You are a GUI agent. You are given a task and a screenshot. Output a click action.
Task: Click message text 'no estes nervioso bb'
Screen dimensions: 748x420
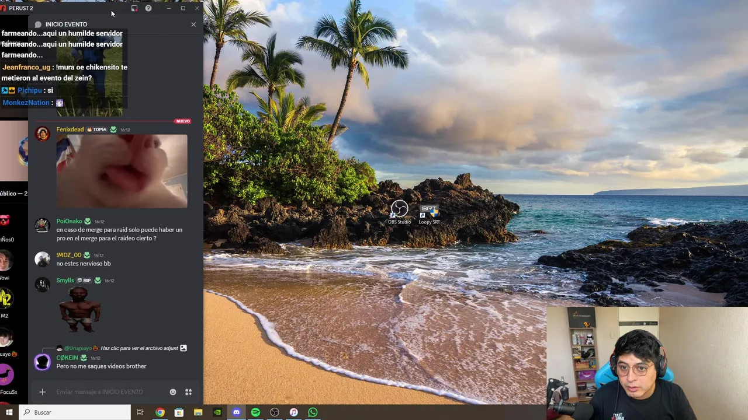click(x=84, y=264)
